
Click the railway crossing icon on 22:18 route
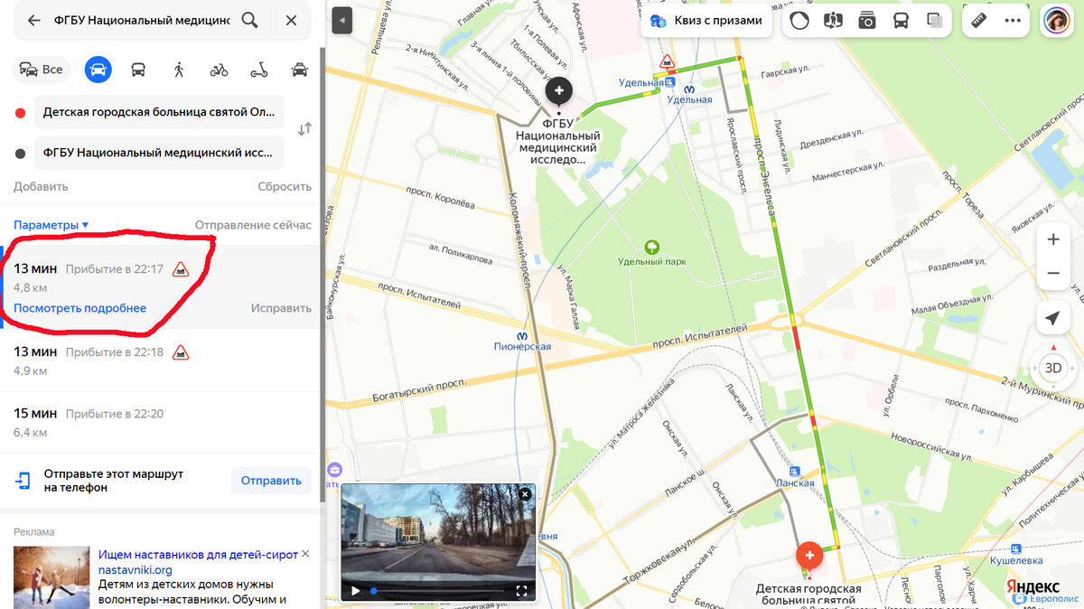pos(181,351)
